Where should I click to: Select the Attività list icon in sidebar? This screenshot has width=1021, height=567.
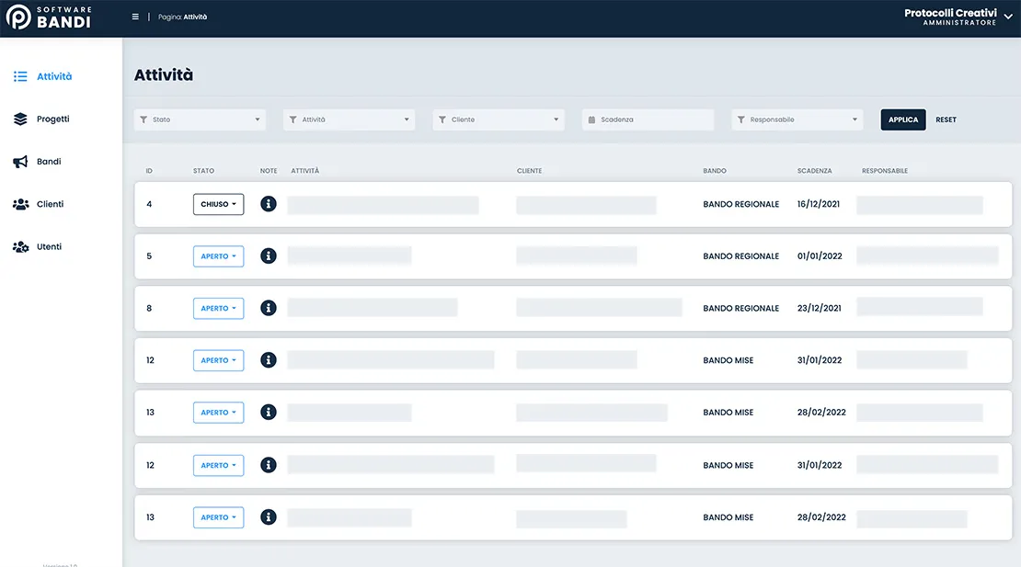(20, 76)
